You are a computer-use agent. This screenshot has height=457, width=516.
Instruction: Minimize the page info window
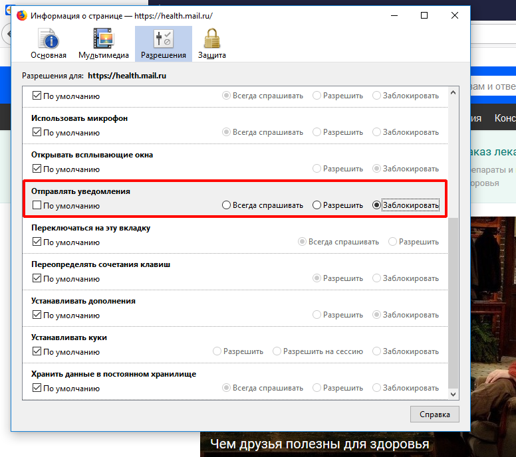point(394,15)
